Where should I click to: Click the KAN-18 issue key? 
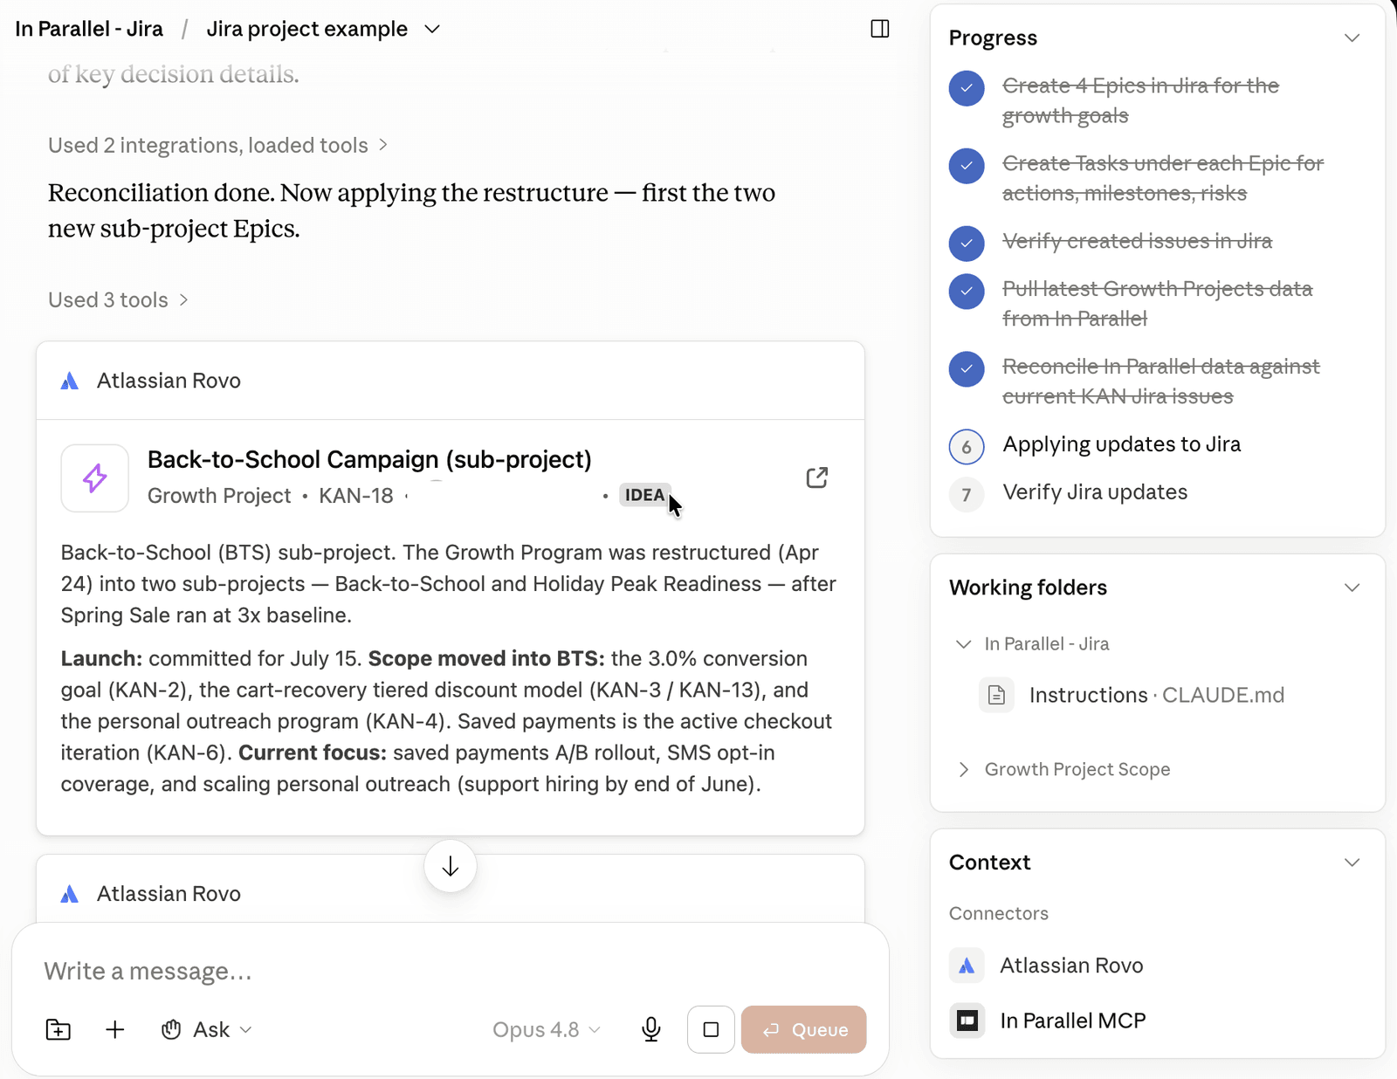pos(356,496)
